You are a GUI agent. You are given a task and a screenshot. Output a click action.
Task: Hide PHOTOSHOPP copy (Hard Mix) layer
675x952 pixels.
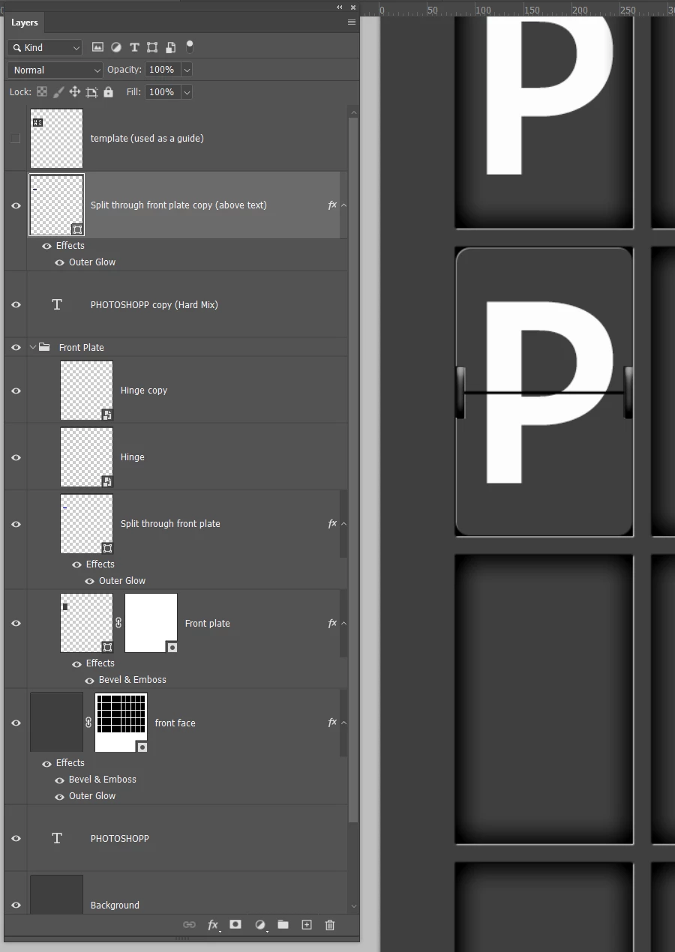coord(16,304)
